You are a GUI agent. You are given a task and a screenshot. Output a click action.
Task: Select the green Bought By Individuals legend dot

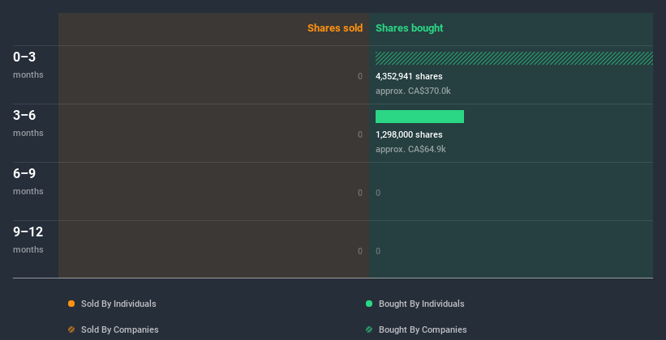[369, 304]
